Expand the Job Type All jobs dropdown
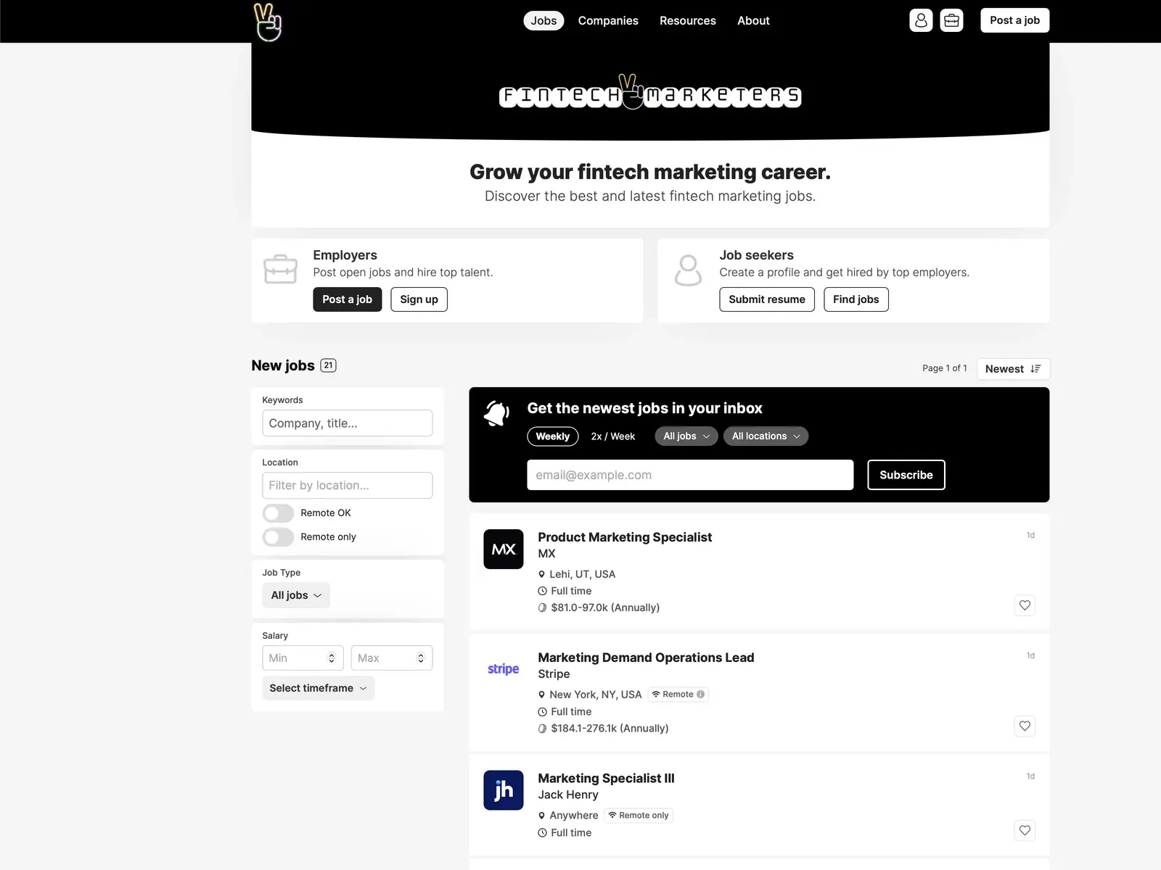 click(296, 595)
